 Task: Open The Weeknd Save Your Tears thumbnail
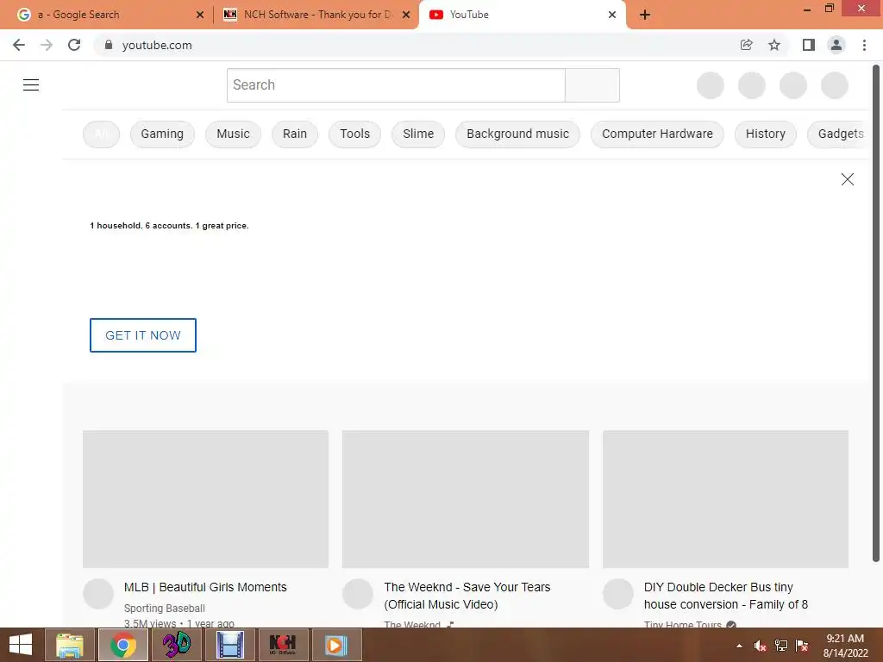(466, 499)
